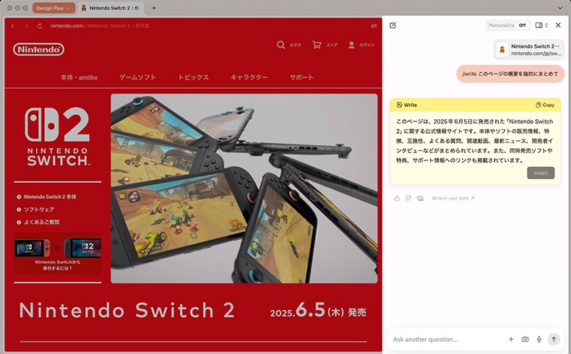Click the Nintendo logo
Image resolution: width=571 pixels, height=354 pixels.
pyautogui.click(x=38, y=49)
